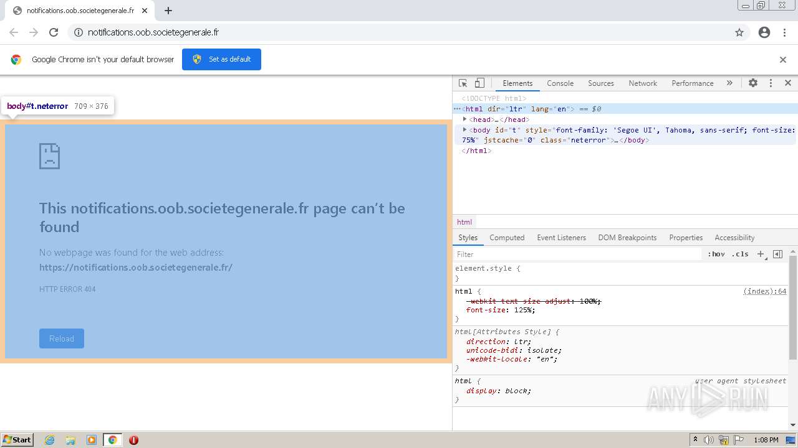Click the sad page error icon
The width and height of the screenshot is (798, 448).
pyautogui.click(x=49, y=156)
